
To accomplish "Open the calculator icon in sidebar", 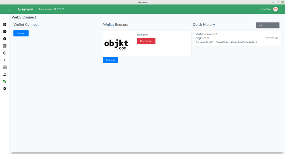I will pos(5,46).
